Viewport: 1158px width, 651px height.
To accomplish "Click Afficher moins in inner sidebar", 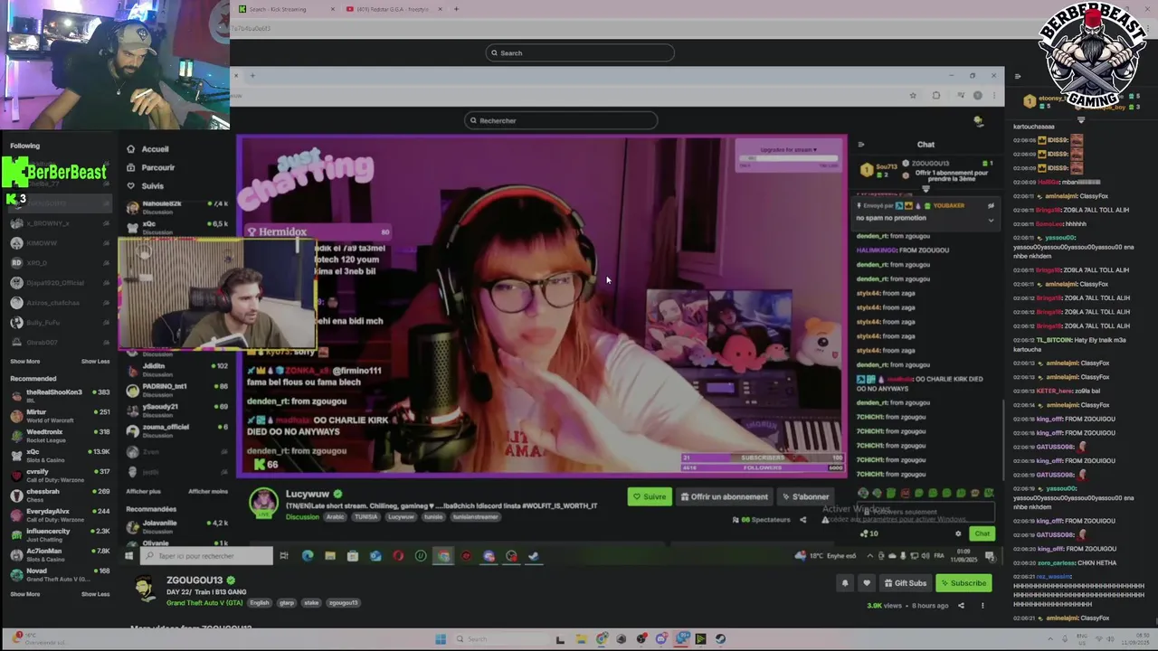I will coord(208,492).
